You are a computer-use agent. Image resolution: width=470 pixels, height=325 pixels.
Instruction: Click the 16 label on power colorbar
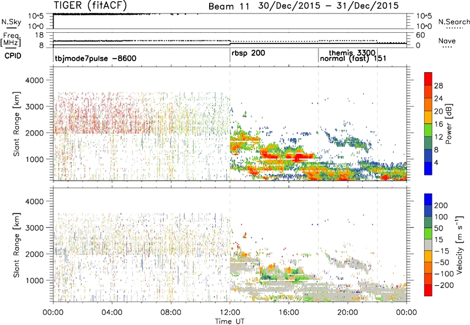(x=438, y=124)
